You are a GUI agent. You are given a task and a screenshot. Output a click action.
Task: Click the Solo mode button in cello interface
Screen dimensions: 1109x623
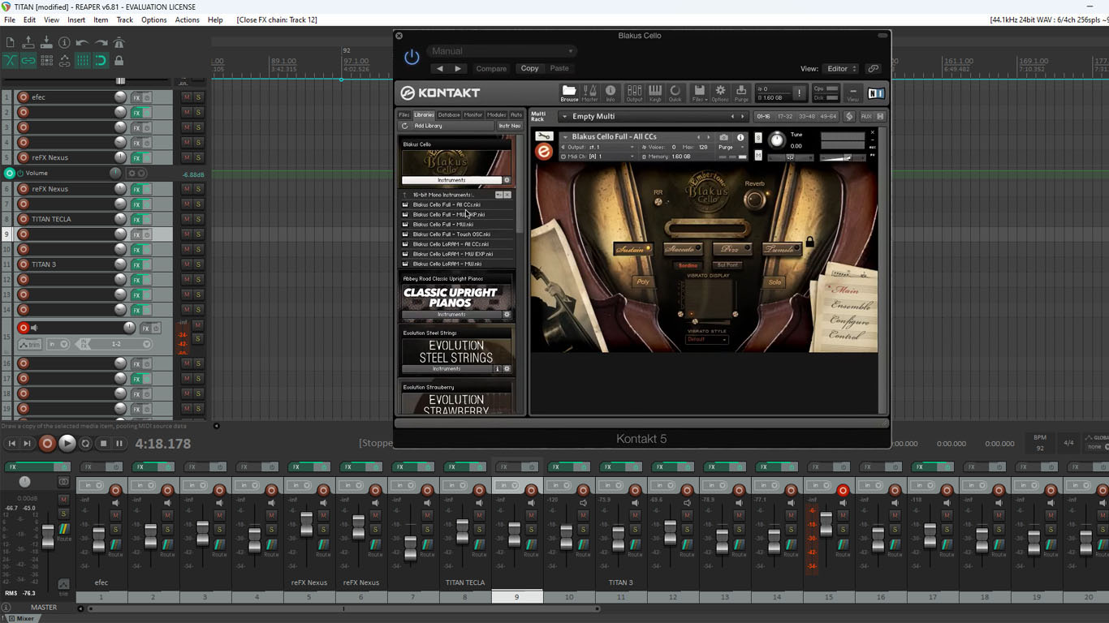tap(775, 282)
